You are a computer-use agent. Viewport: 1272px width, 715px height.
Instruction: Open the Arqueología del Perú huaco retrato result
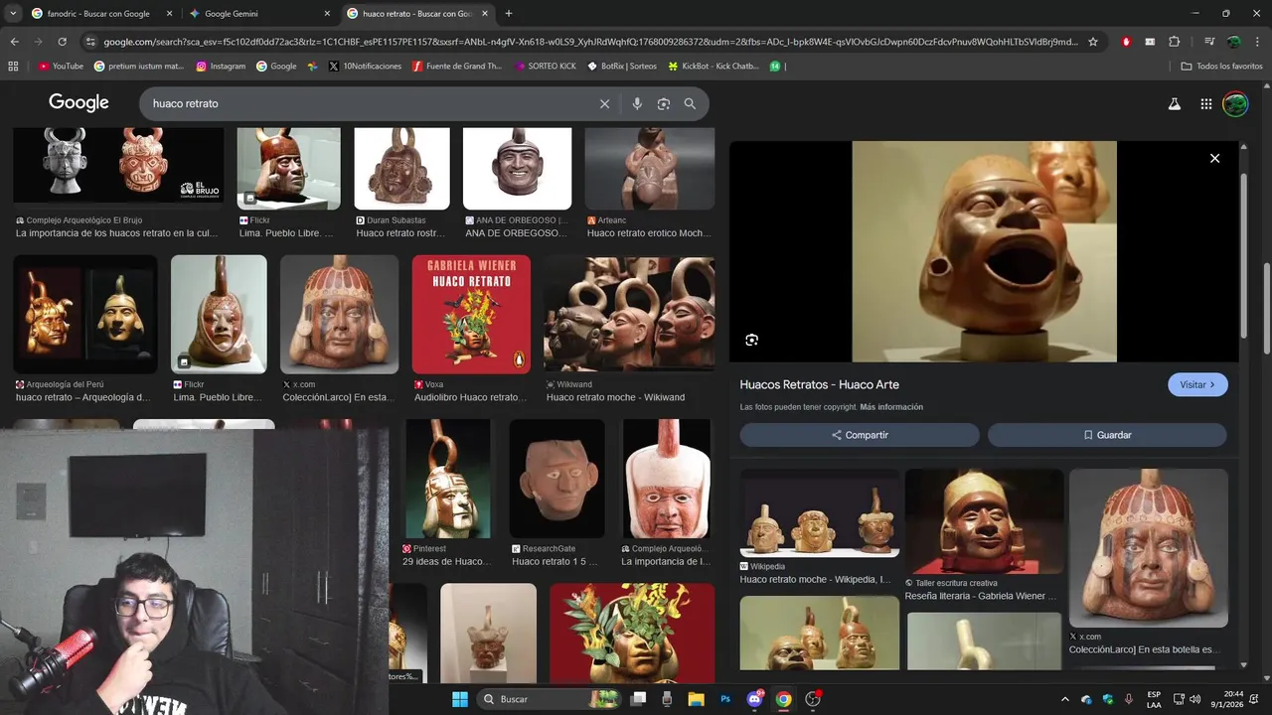84,314
